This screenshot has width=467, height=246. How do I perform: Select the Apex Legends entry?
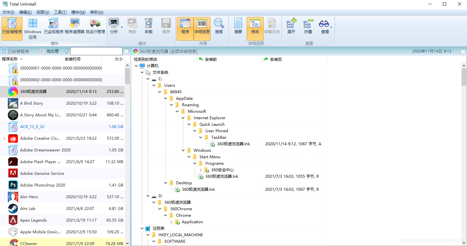62,220
